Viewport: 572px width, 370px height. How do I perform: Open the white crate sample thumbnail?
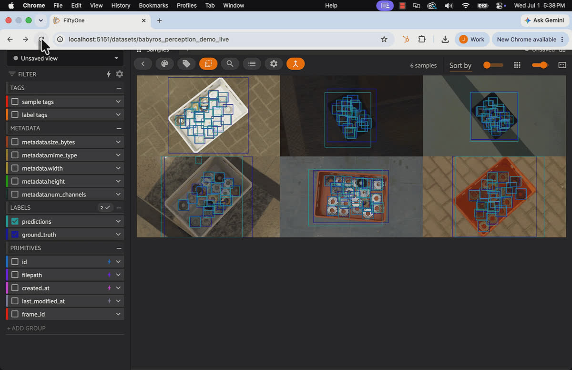pyautogui.click(x=208, y=116)
